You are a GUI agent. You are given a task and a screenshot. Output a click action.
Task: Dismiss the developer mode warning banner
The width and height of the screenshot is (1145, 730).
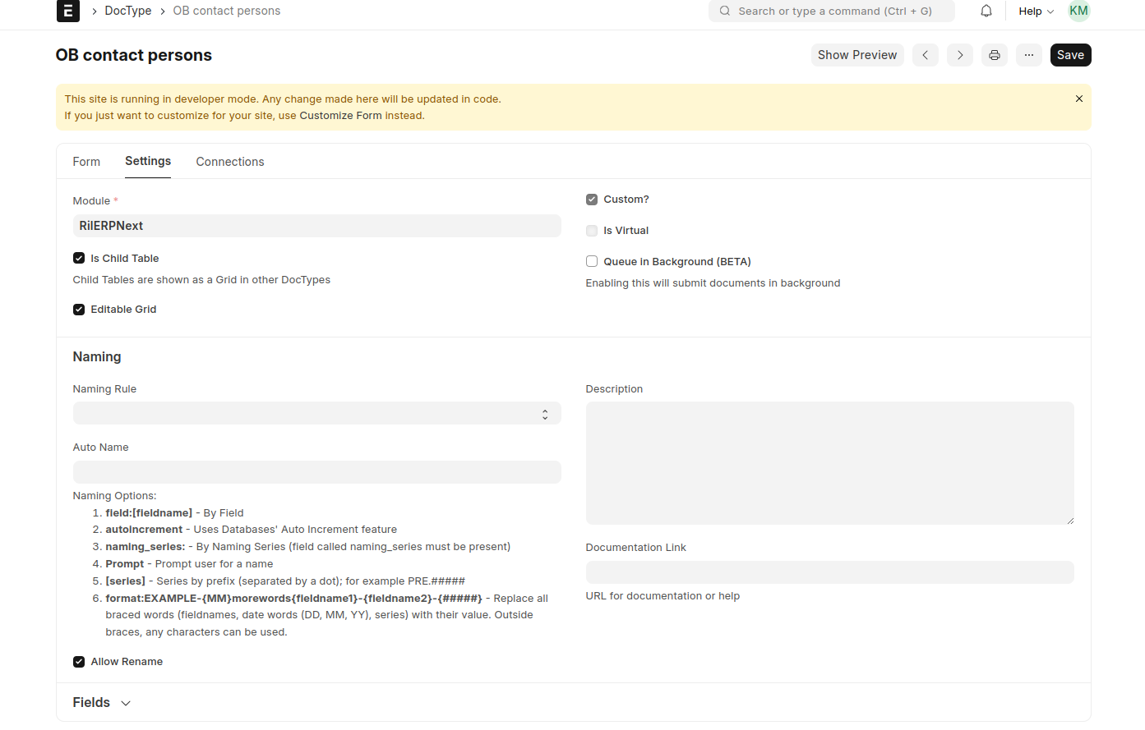coord(1079,99)
